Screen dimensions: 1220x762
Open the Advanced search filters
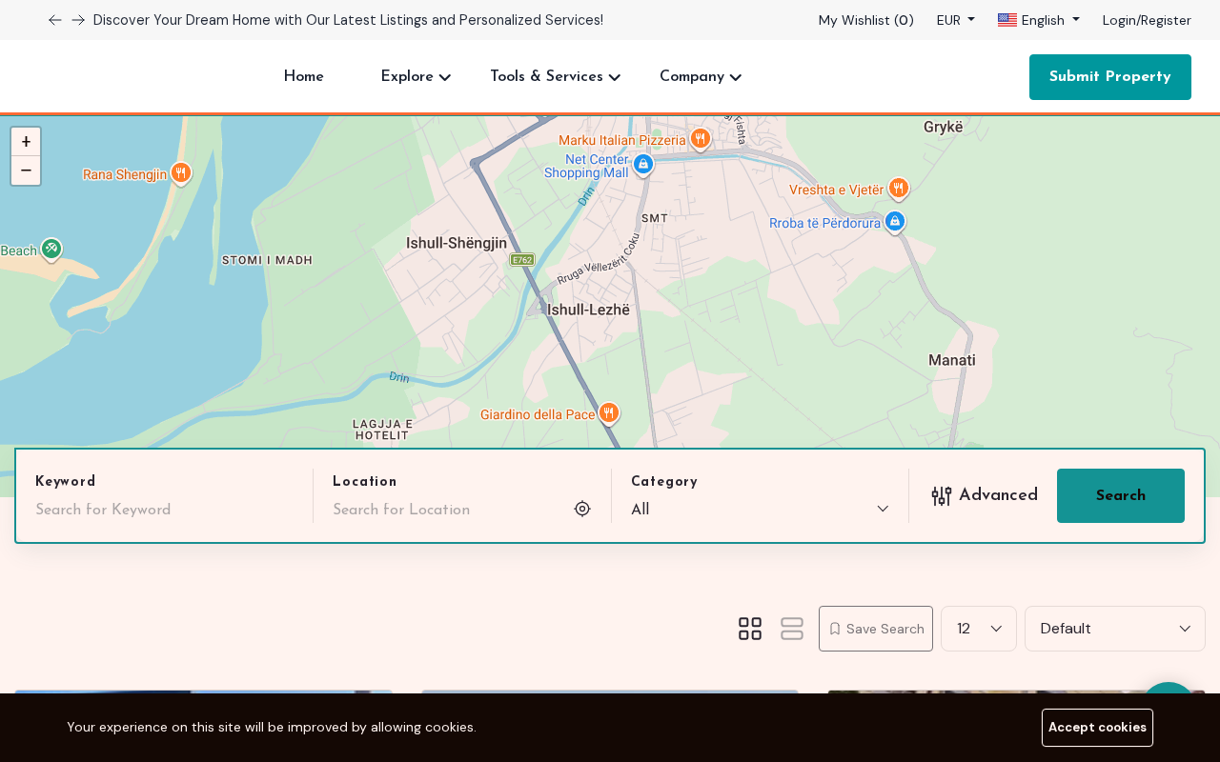(985, 495)
